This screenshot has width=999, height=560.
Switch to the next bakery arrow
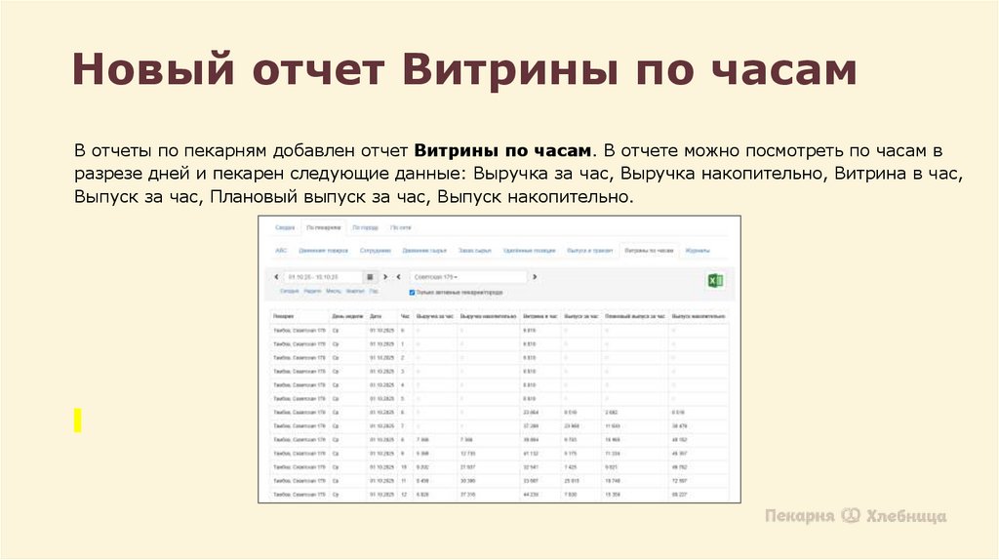[x=535, y=277]
